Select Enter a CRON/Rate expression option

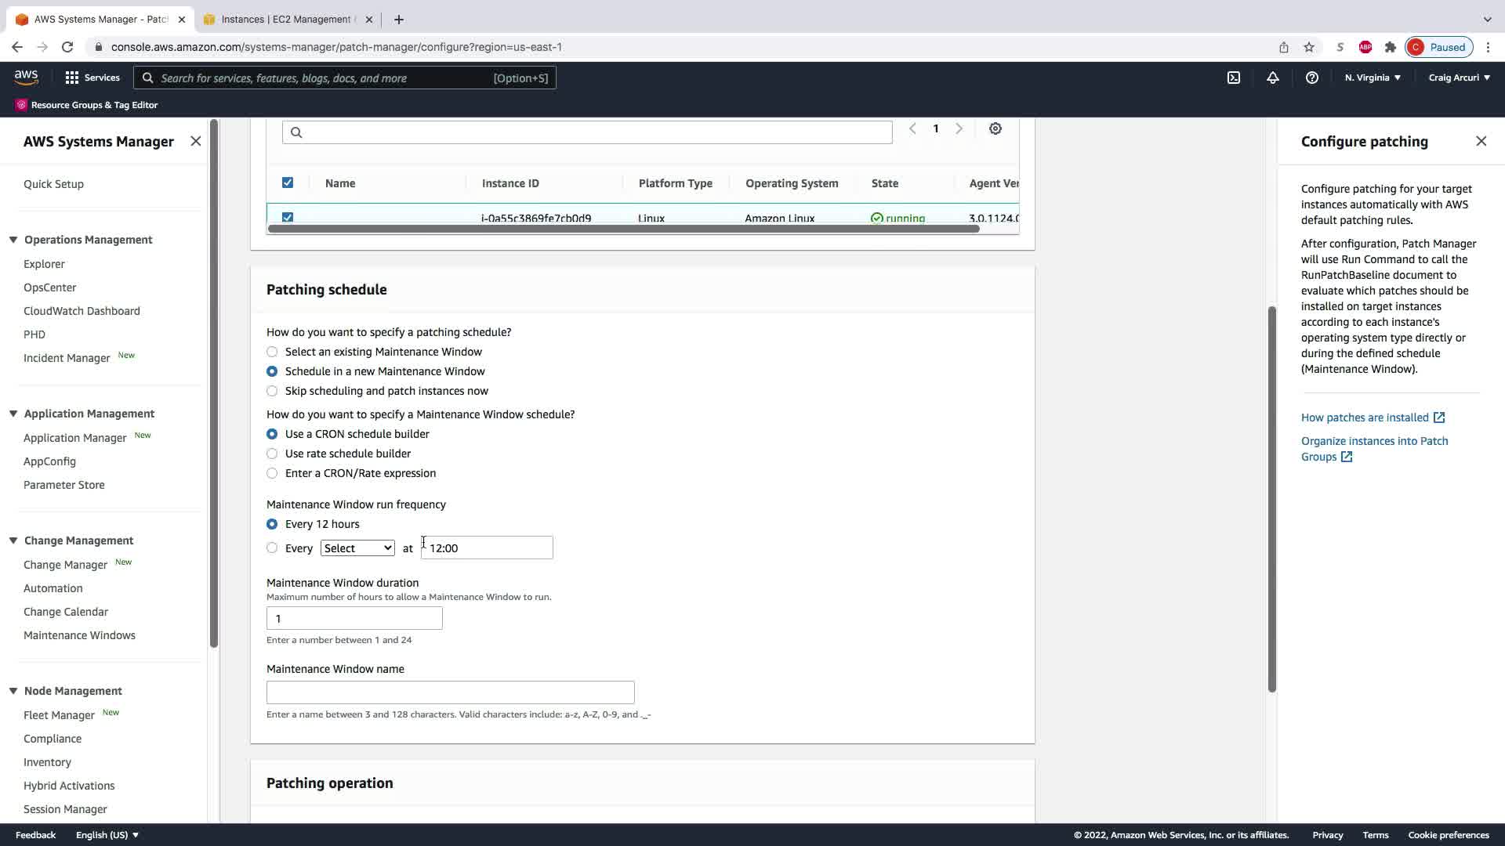coord(272,473)
